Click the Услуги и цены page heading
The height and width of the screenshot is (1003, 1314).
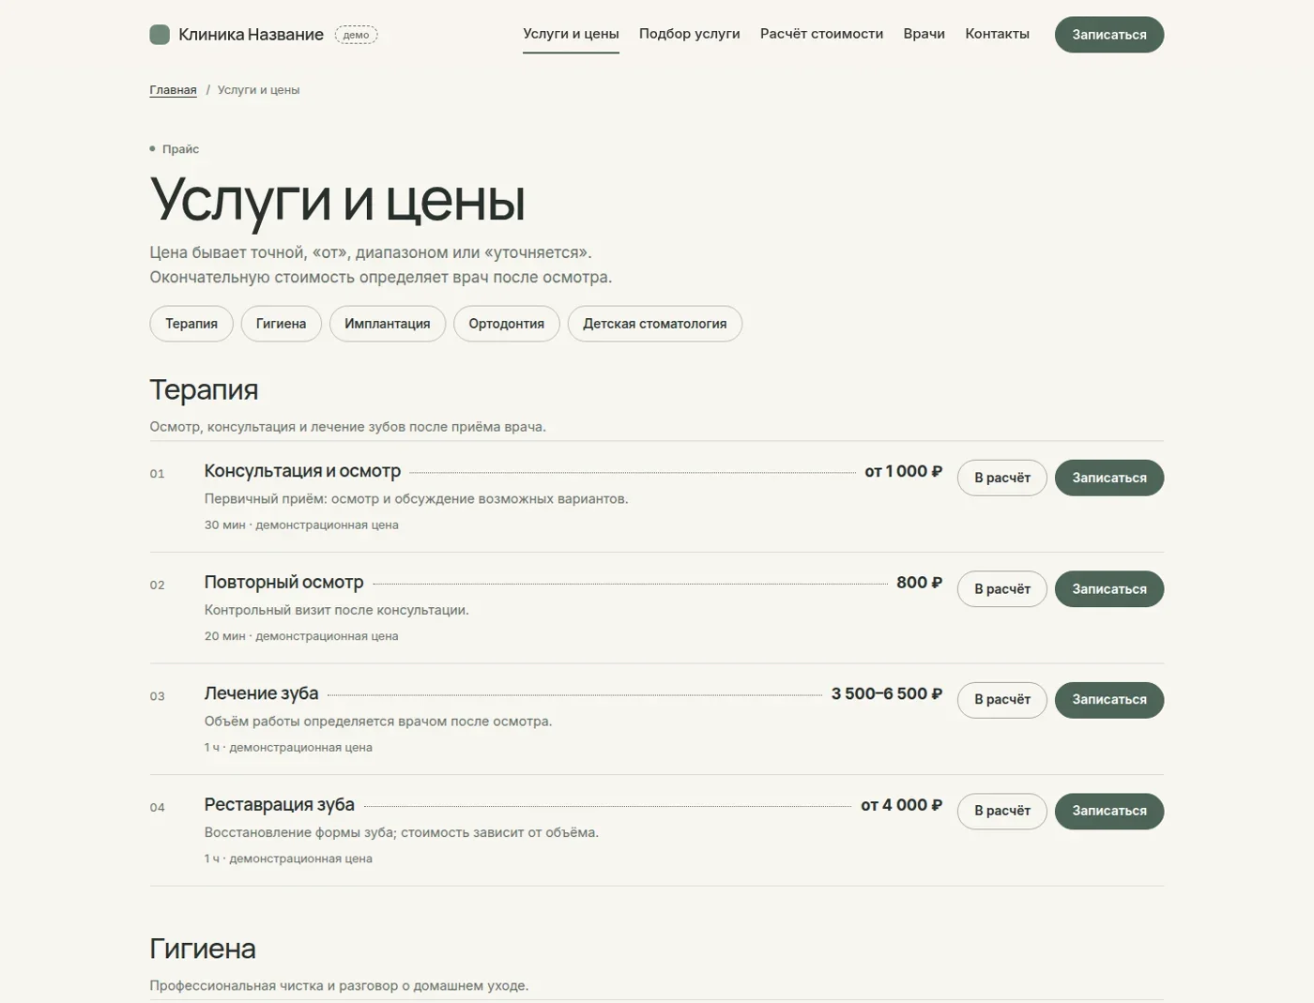tap(337, 200)
